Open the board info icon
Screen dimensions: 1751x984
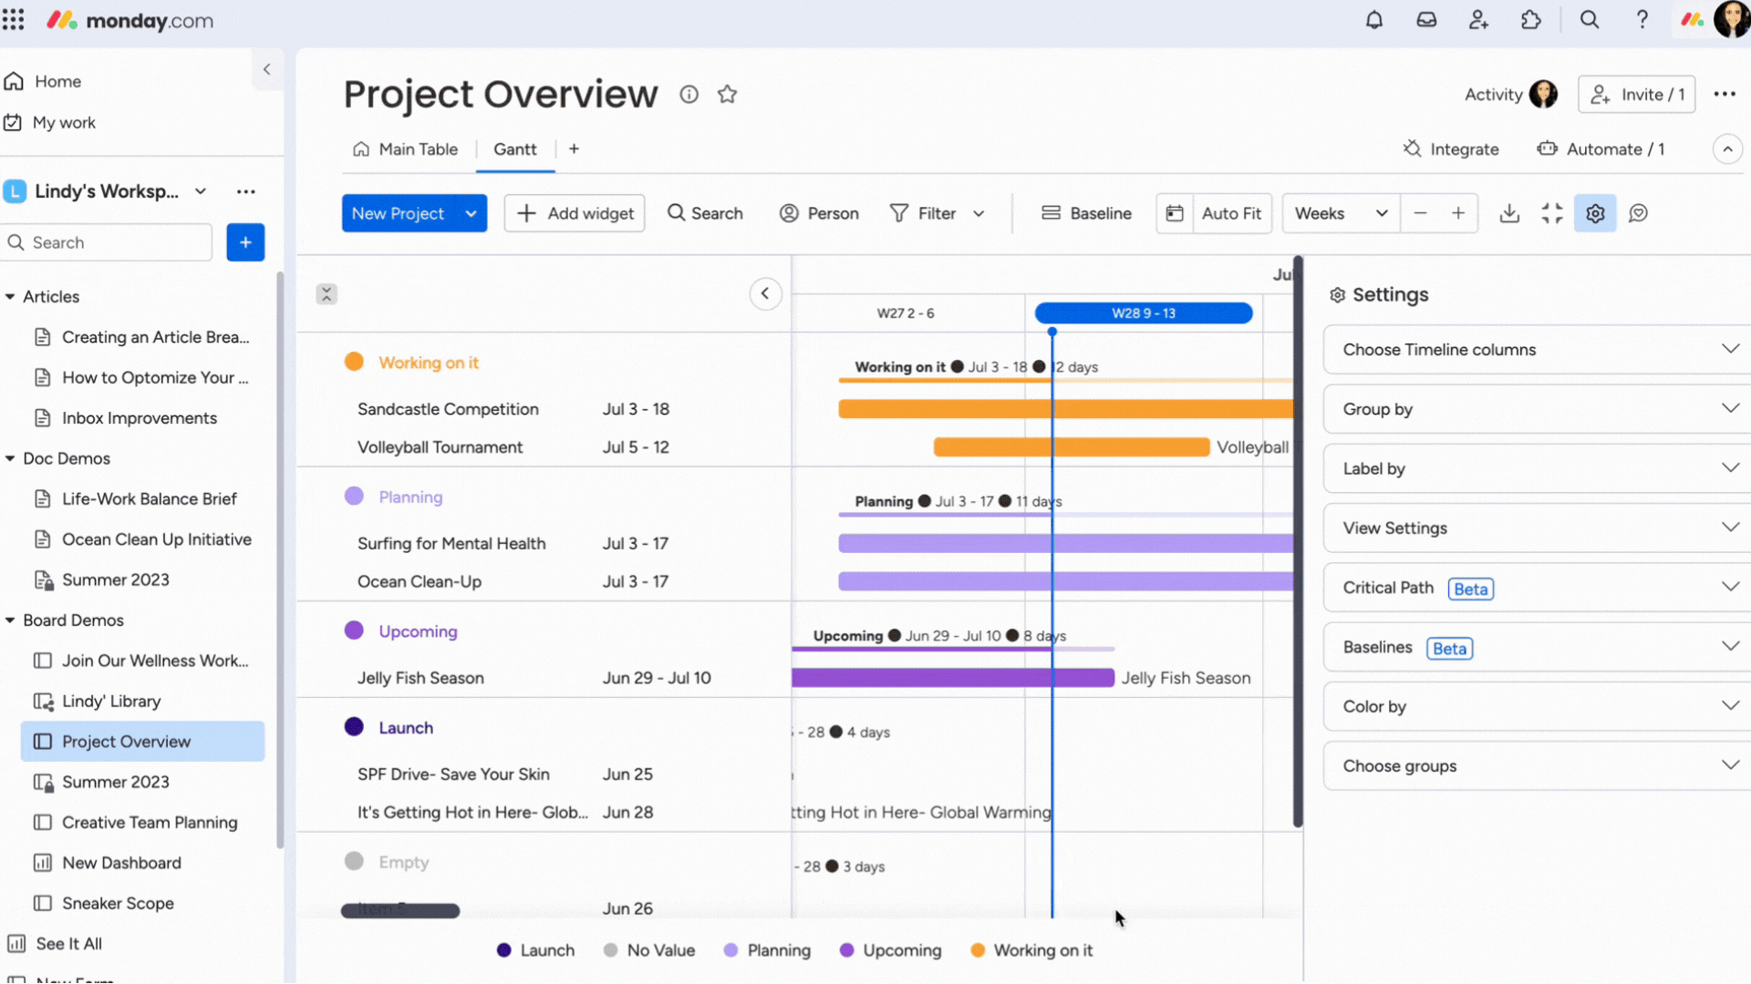coord(689,95)
